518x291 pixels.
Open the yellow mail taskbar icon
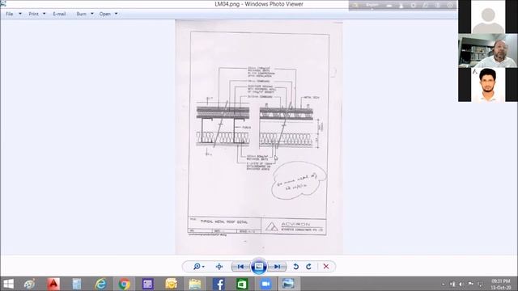(171, 284)
